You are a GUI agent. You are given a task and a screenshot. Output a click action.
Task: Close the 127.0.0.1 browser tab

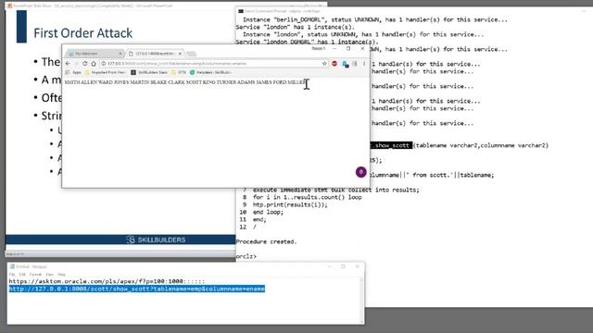coord(180,54)
